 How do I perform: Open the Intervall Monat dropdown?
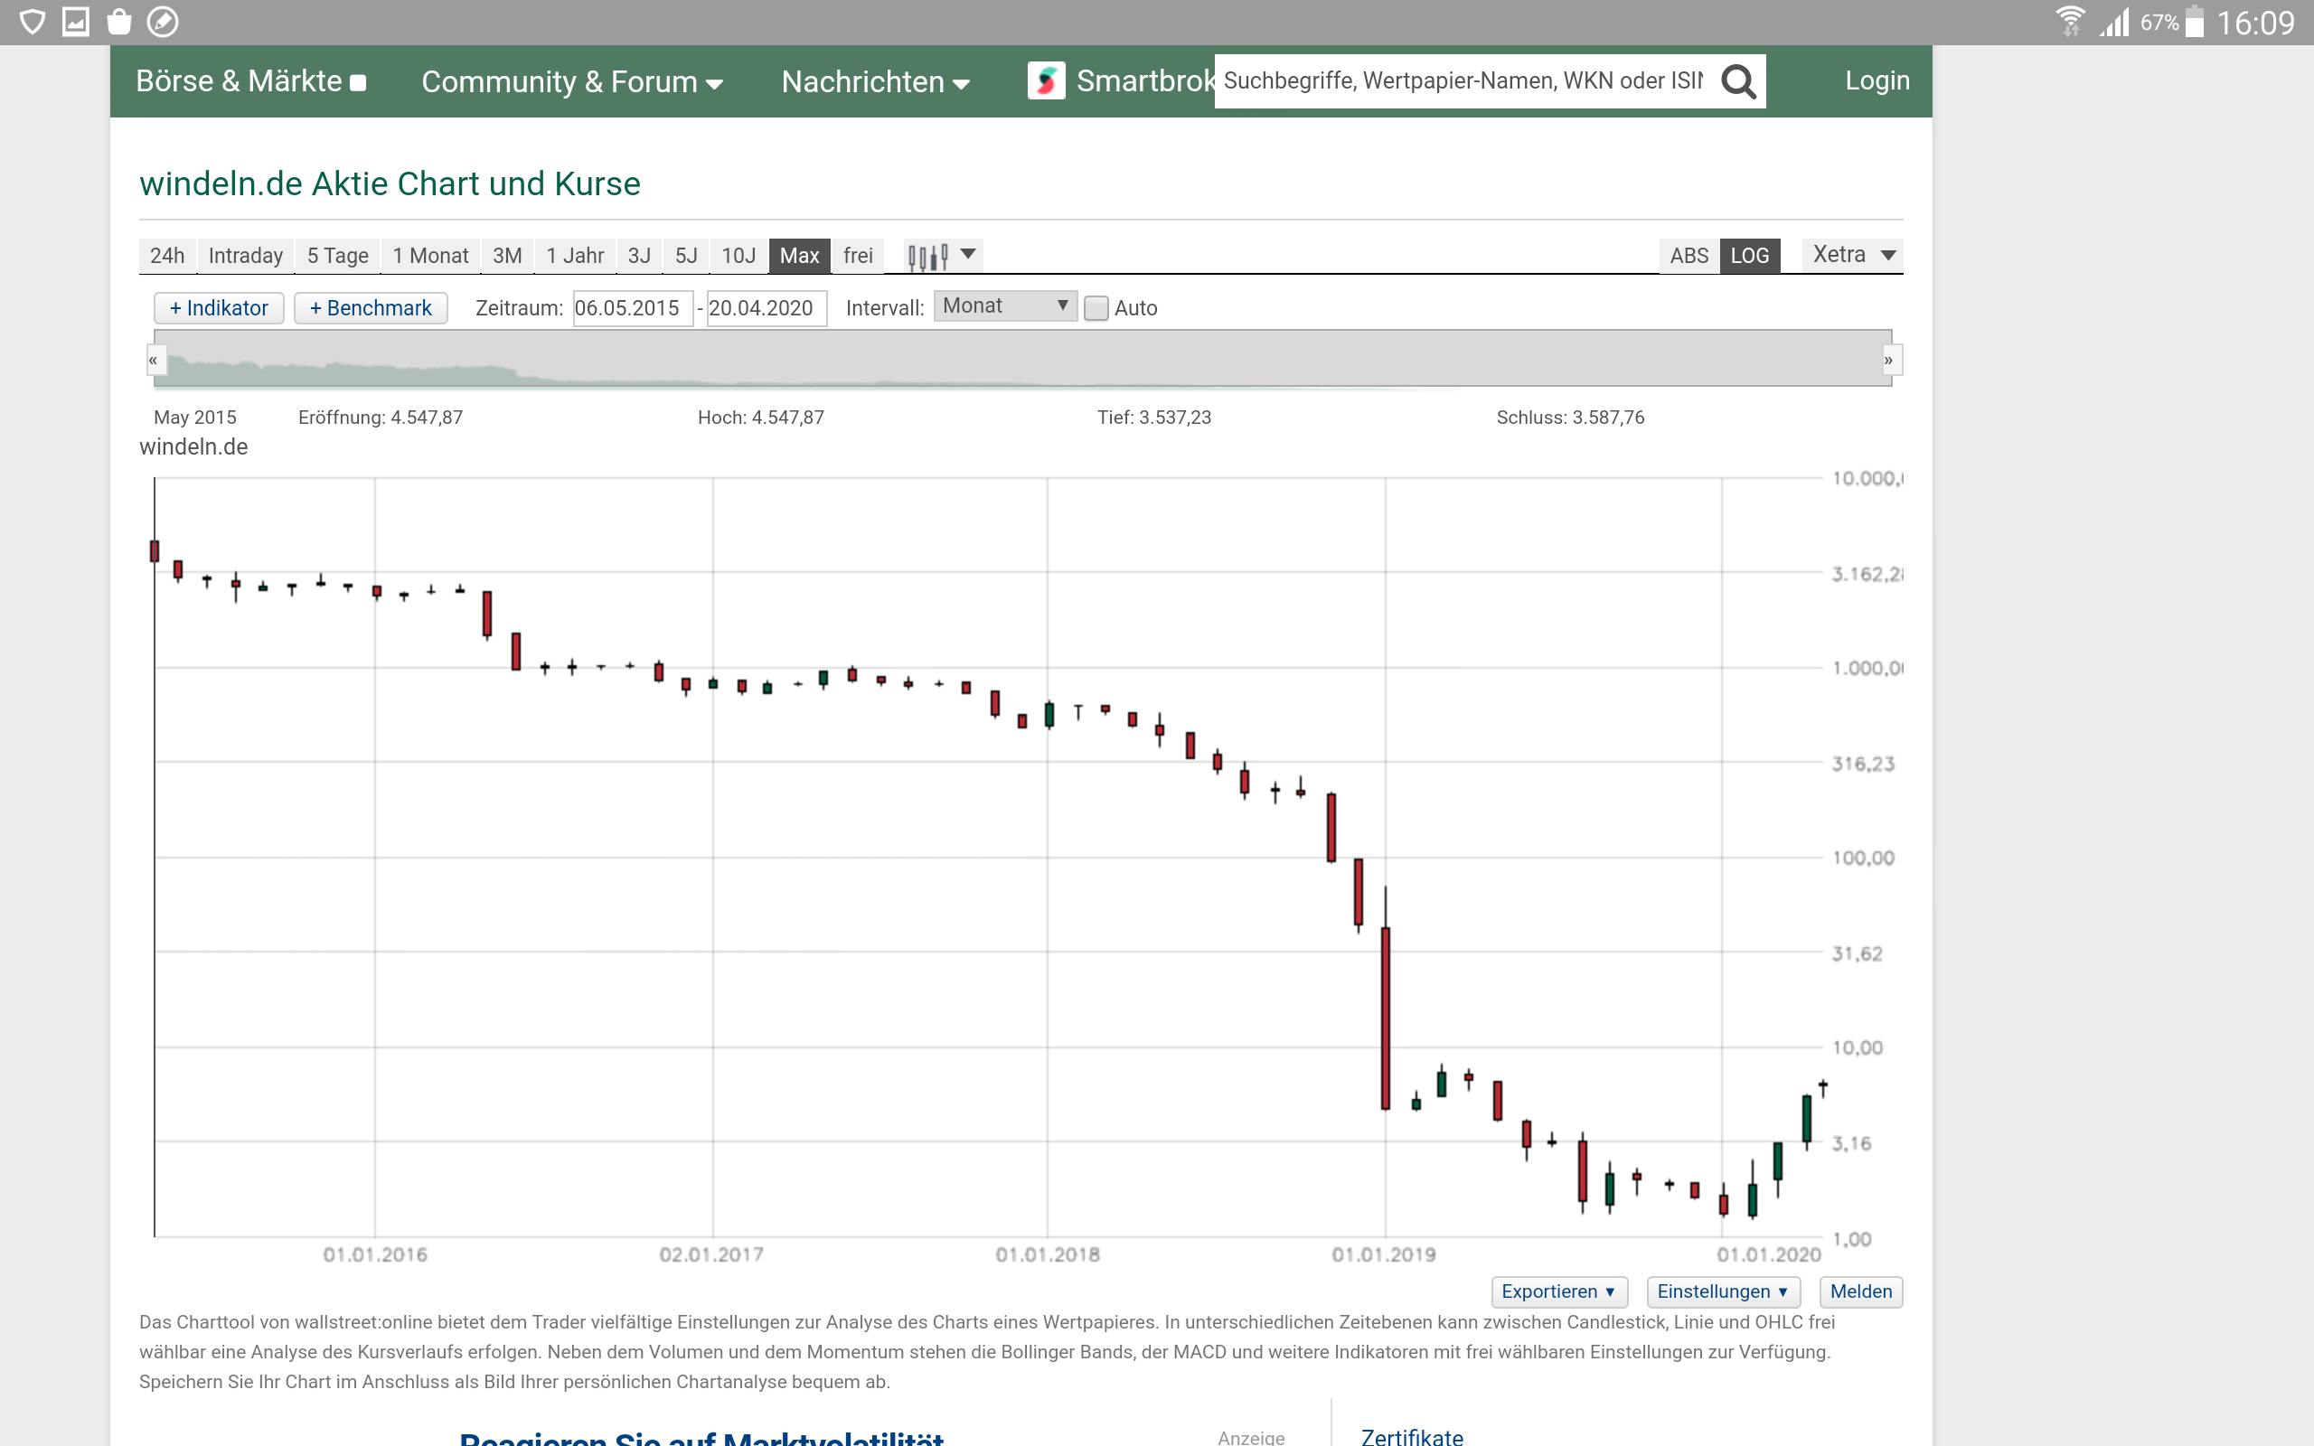pos(1004,306)
